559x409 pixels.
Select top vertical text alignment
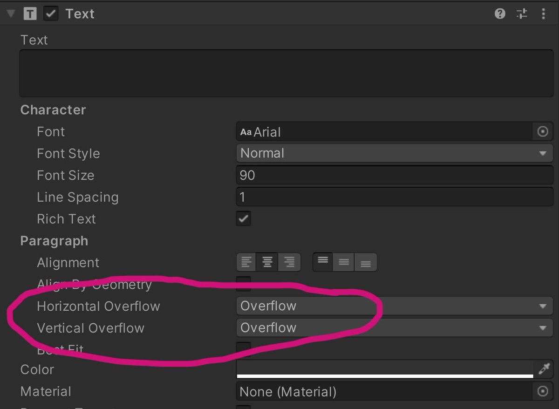coord(323,262)
